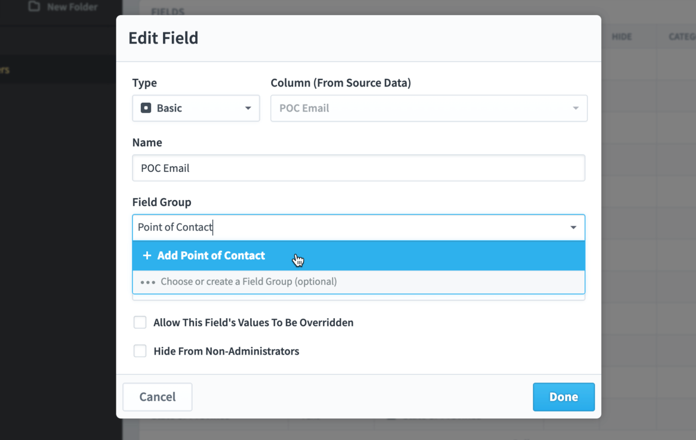The width and height of the screenshot is (696, 440).
Task: Expand the Column (From Source Data) dropdown
Action: [575, 108]
